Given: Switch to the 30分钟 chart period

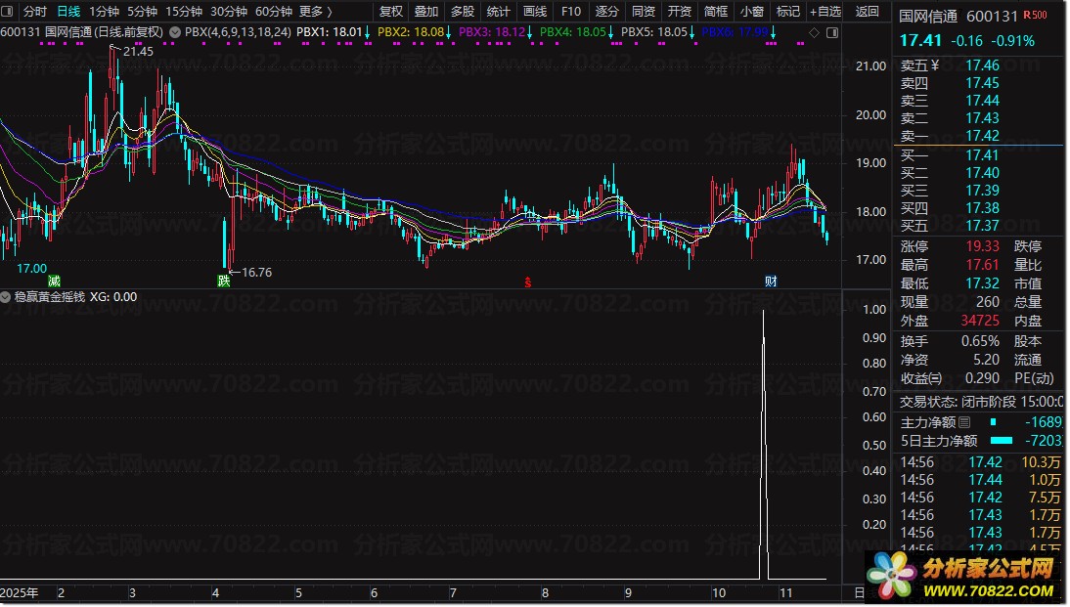Looking at the screenshot, I should [x=229, y=12].
